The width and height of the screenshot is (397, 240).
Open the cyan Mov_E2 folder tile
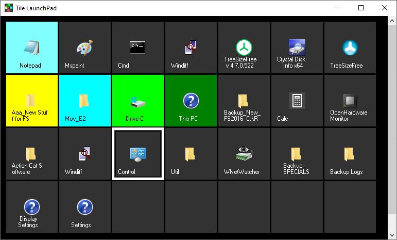[x=84, y=101]
